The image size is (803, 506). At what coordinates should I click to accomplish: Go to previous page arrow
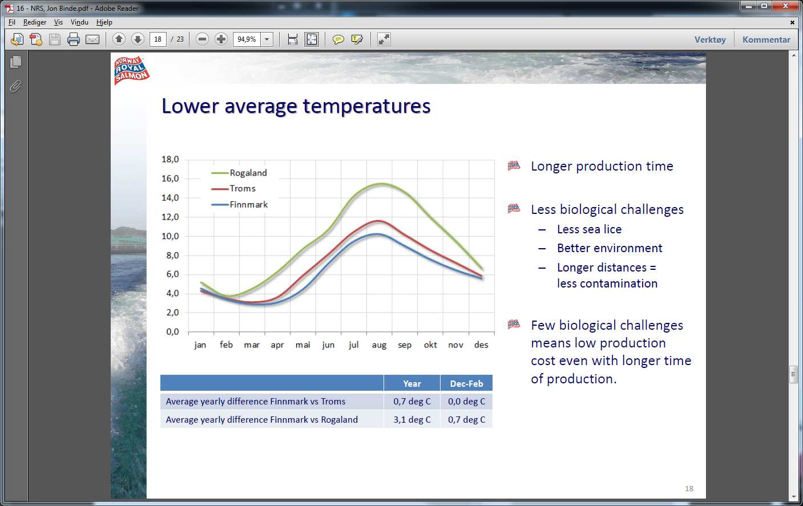point(119,39)
